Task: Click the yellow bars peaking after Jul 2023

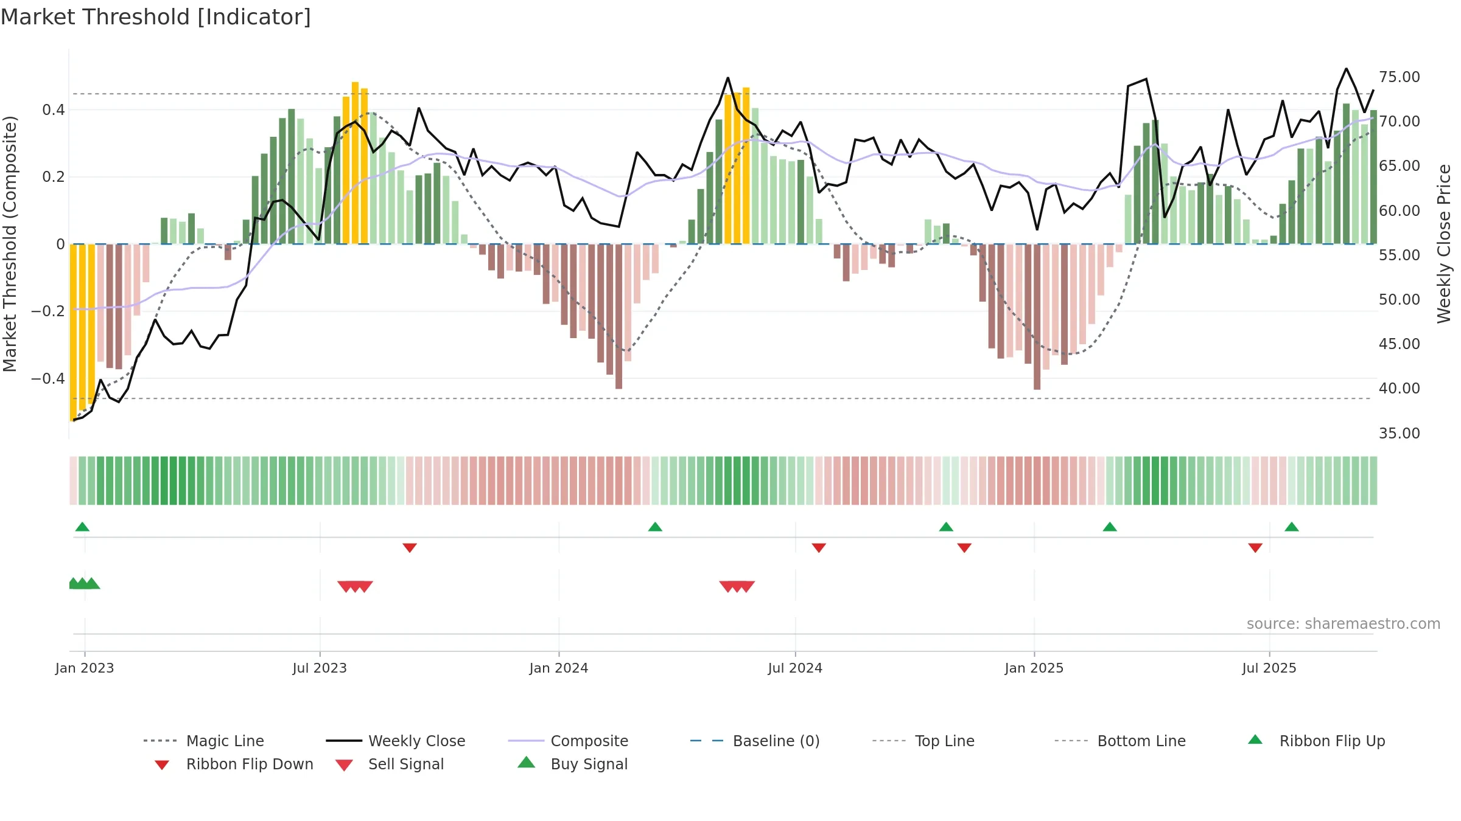Action: tap(356, 163)
